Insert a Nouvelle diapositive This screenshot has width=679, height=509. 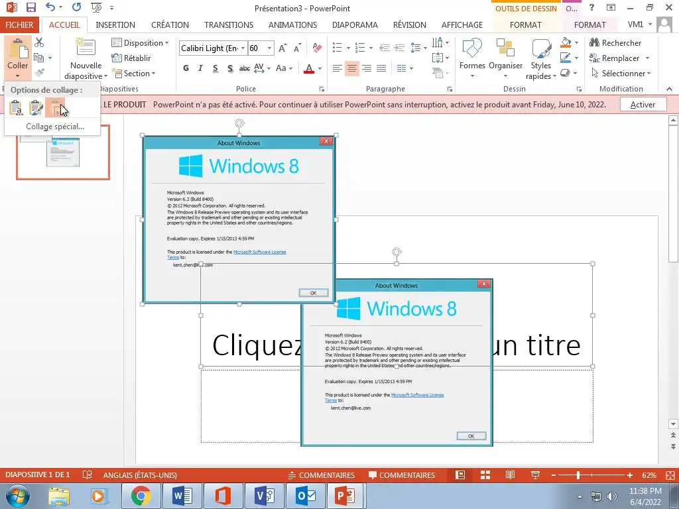tap(86, 59)
